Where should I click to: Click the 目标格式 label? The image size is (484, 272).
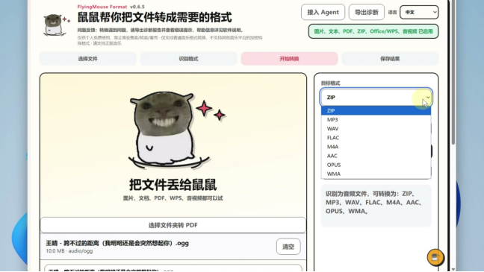click(330, 83)
